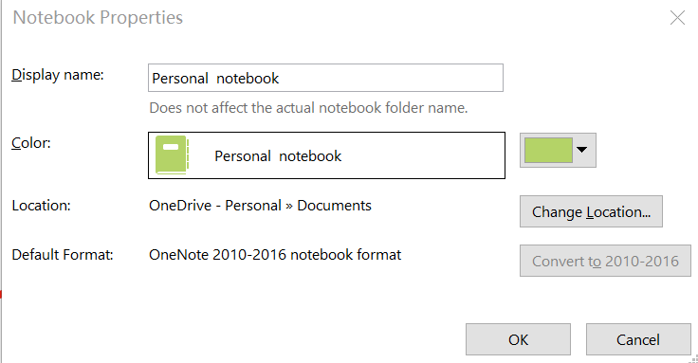Click the Display name label
Image resolution: width=698 pixels, height=363 pixels.
(58, 75)
